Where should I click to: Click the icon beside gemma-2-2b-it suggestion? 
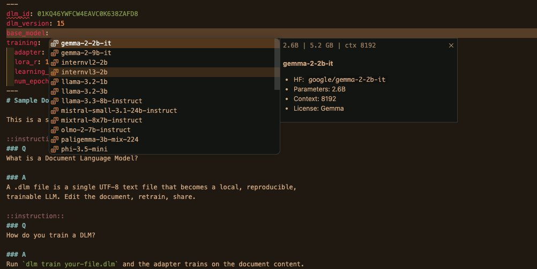click(55, 43)
